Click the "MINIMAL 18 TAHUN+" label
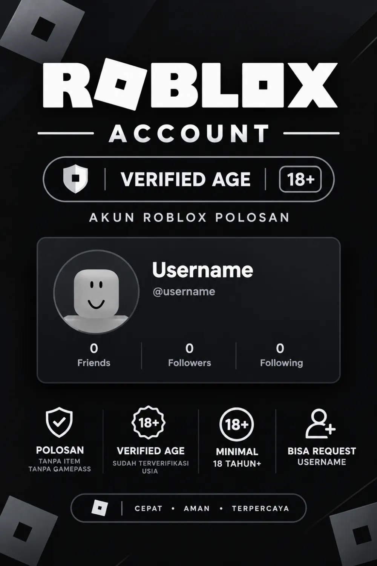 (237, 457)
